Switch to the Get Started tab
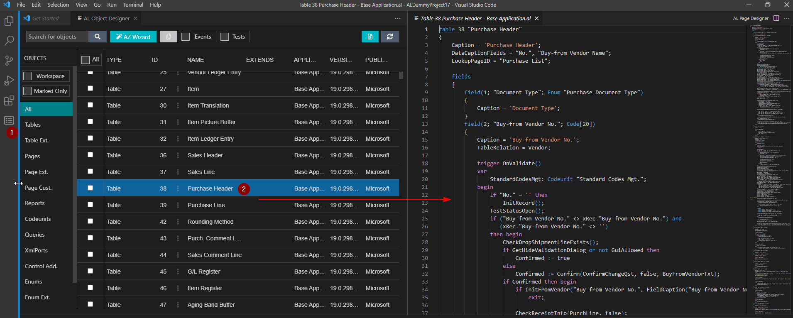Screen dimensions: 793x318 [45, 18]
